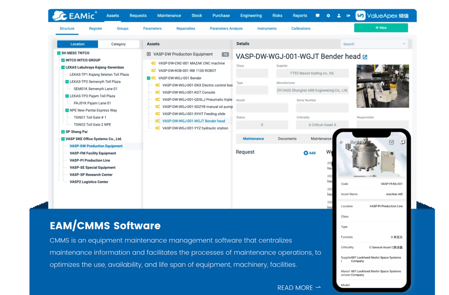449x295 pixels.
Task: Open the messages chat bubble icon
Action: click(317, 16)
